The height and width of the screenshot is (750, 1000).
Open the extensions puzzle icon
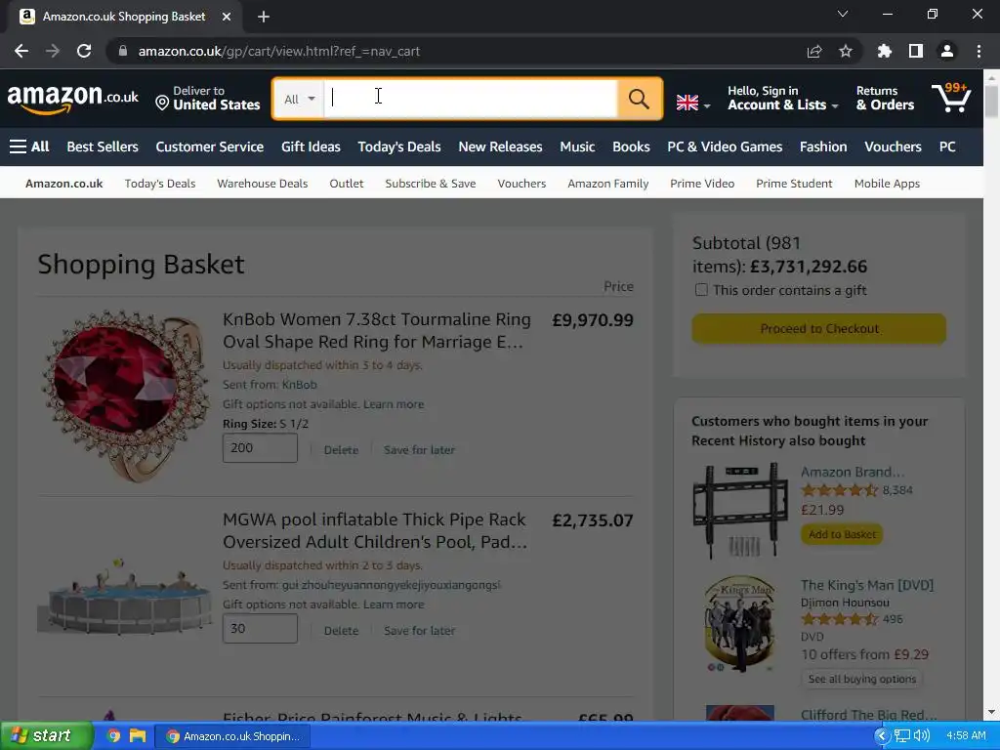(885, 51)
